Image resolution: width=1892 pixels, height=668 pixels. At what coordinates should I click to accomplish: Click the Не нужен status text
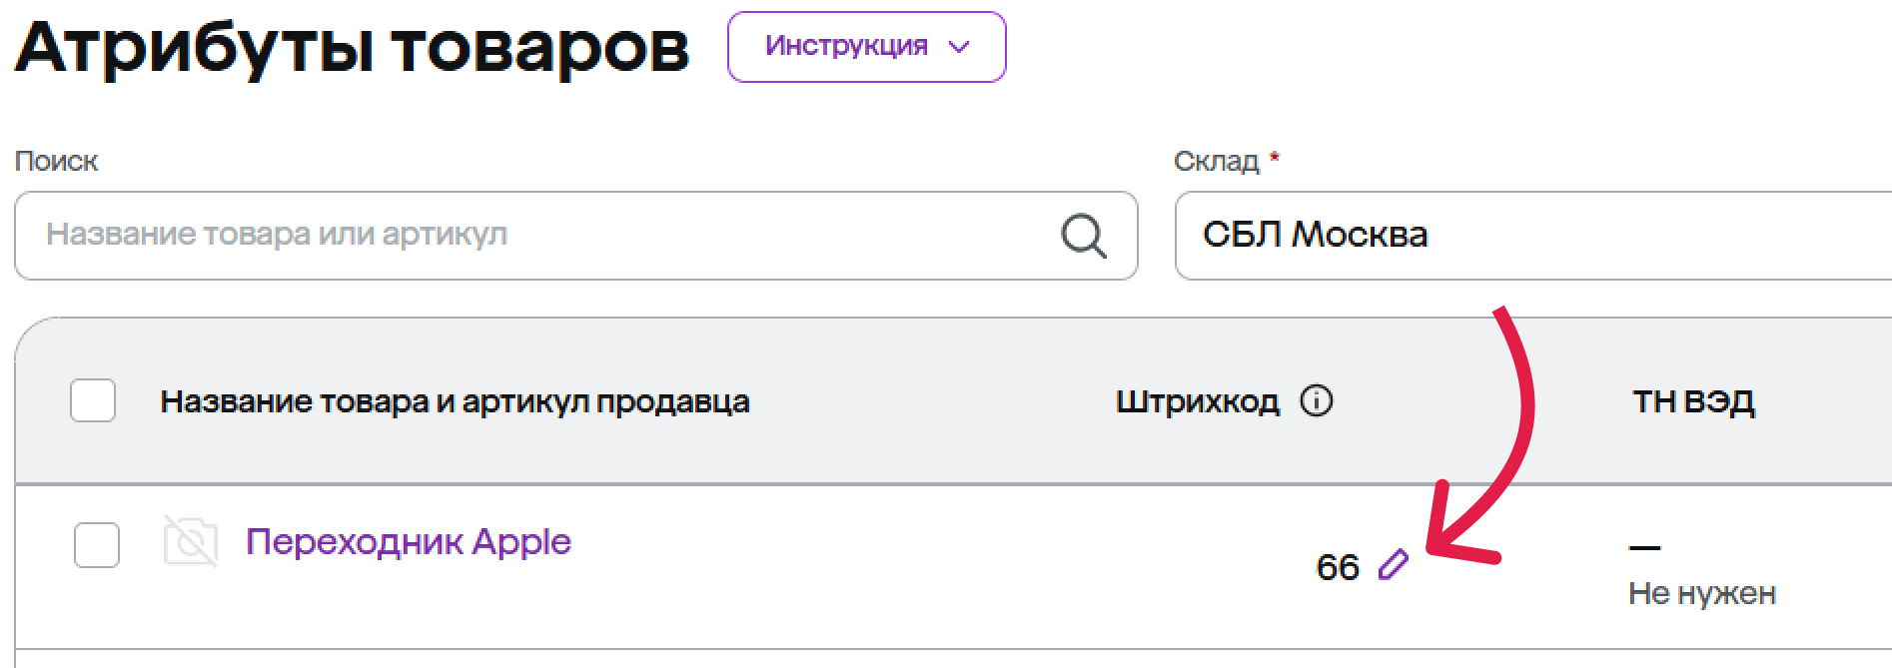[x=1701, y=593]
